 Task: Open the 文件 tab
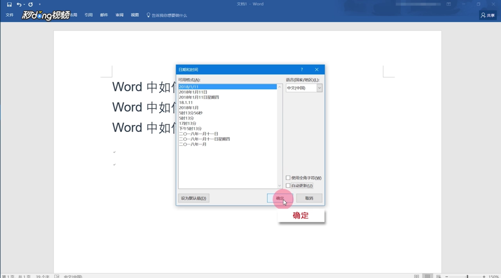(x=10, y=15)
